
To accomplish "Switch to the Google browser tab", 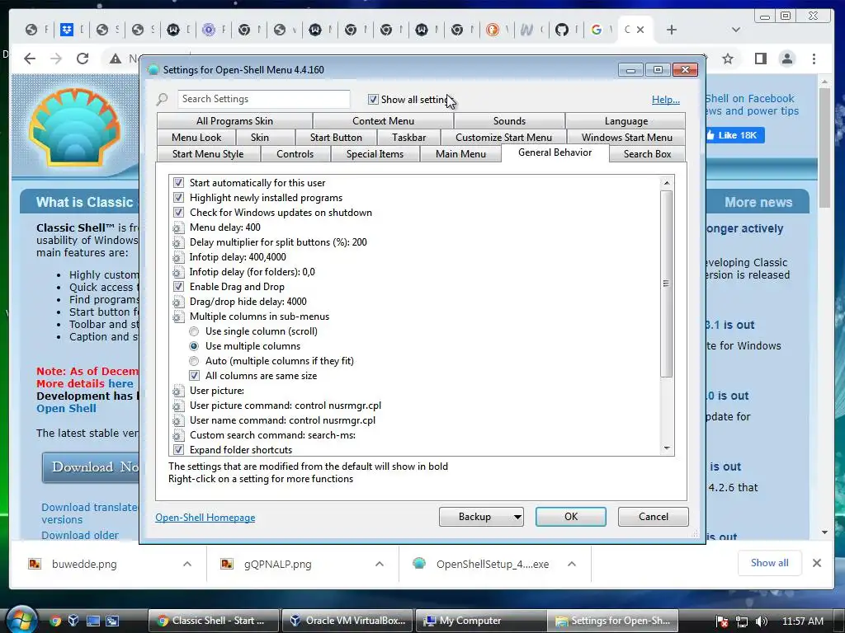I will click(x=597, y=30).
